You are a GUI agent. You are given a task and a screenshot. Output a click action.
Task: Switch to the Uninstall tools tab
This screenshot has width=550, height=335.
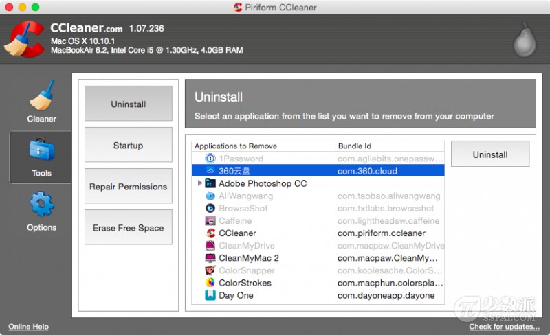click(129, 104)
